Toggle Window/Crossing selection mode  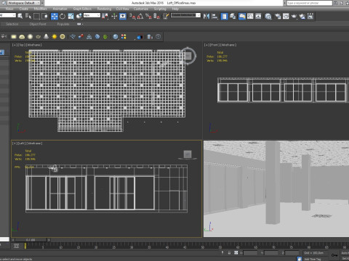point(45,16)
